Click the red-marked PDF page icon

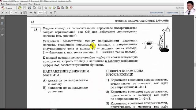(x=58, y=8)
